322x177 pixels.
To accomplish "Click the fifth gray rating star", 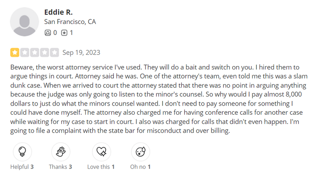I will (54, 52).
